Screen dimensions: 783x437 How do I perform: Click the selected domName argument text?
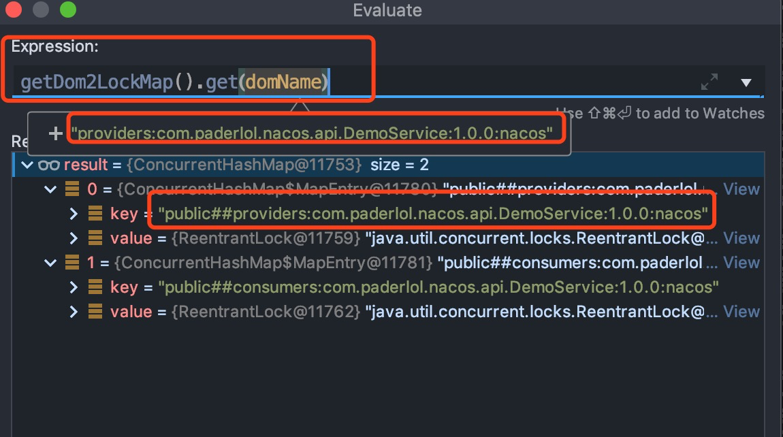[x=284, y=82]
